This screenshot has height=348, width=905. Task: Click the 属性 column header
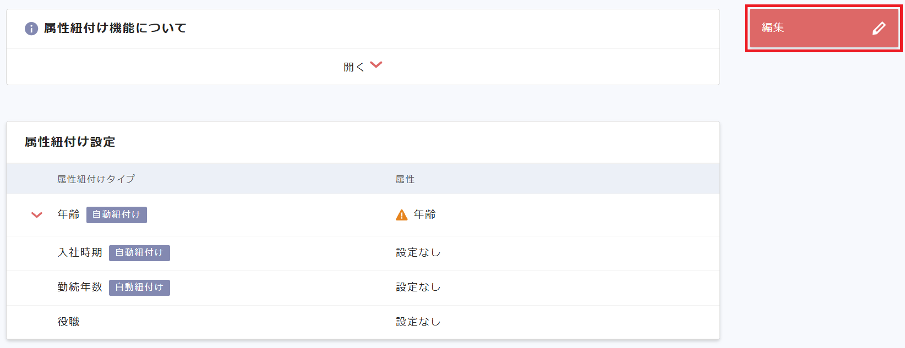point(405,179)
